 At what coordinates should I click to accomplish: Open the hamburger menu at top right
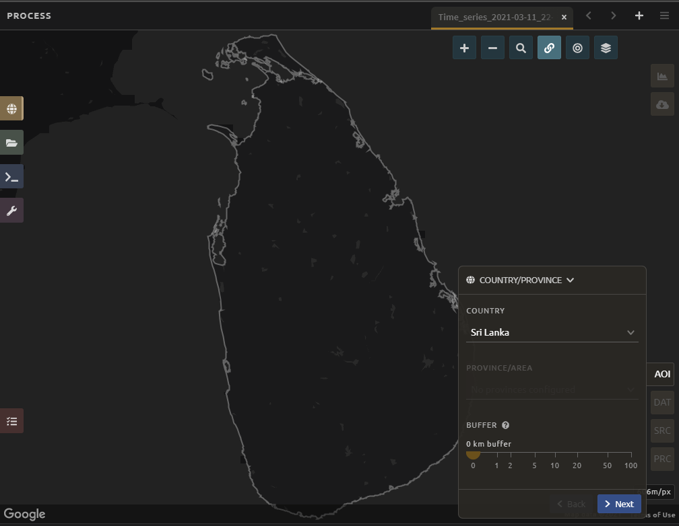pyautogui.click(x=664, y=16)
